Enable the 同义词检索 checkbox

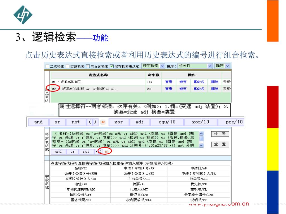(x=88, y=66)
